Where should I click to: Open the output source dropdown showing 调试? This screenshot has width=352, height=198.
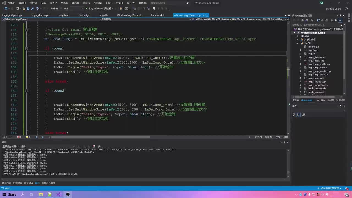pyautogui.click(x=47, y=147)
